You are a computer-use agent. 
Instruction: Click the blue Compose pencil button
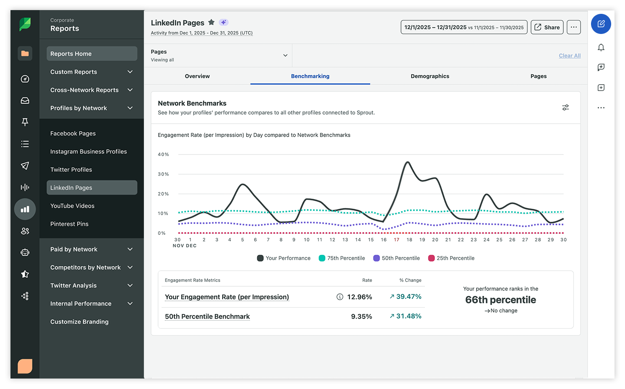pyautogui.click(x=601, y=24)
